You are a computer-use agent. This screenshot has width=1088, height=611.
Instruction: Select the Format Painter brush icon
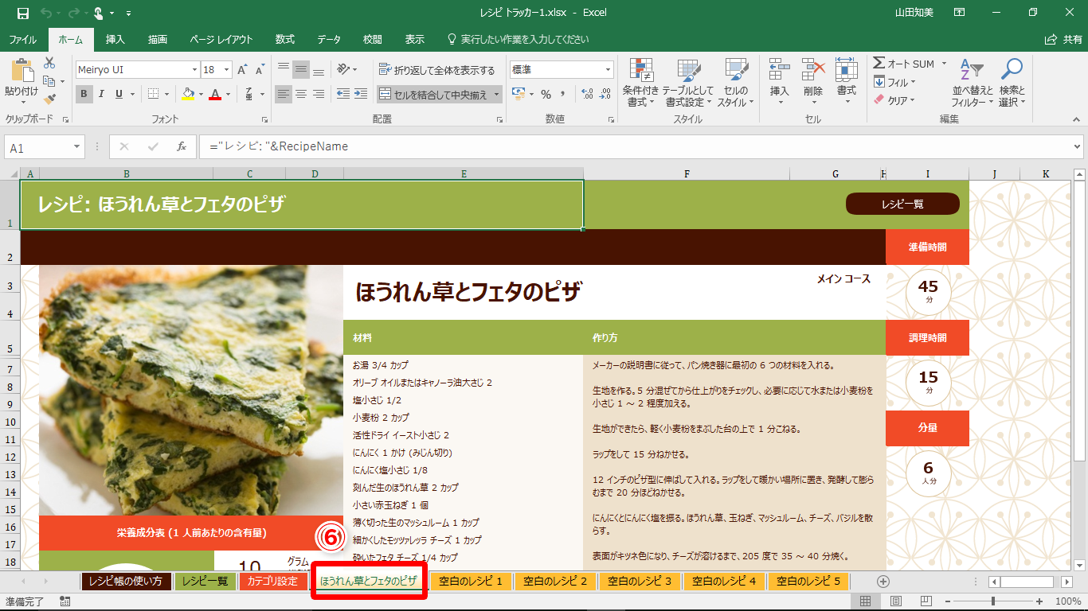pos(49,99)
